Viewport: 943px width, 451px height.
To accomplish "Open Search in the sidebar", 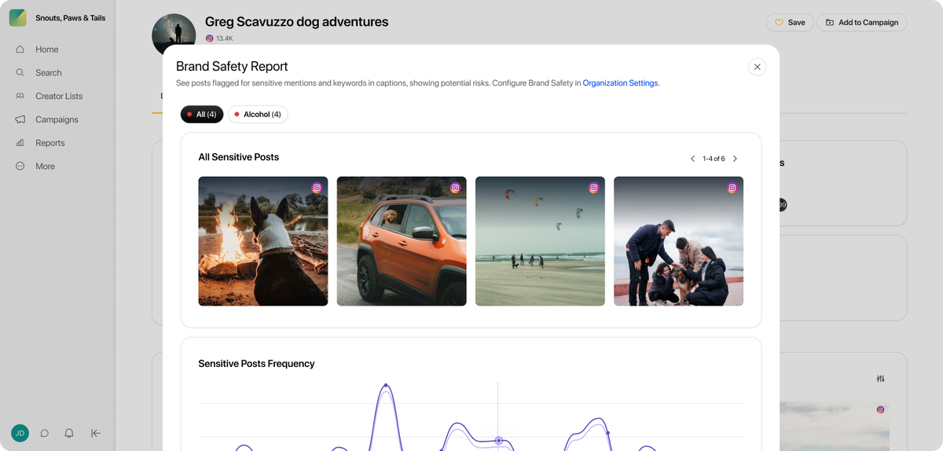I will pos(48,73).
